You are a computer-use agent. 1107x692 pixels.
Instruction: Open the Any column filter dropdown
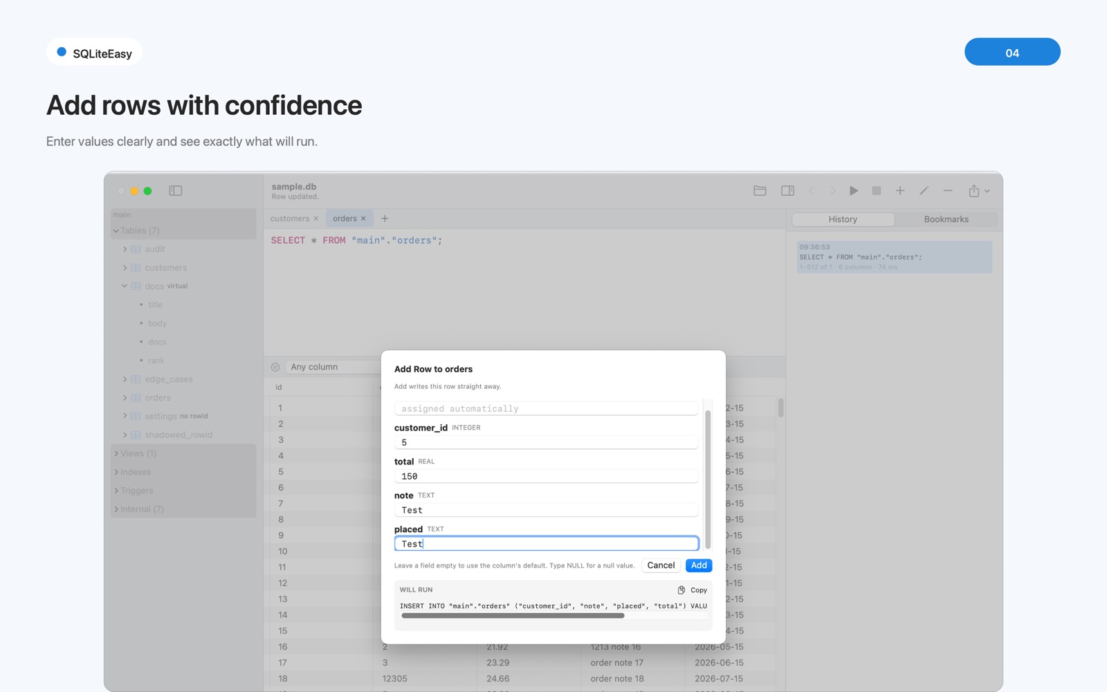[x=333, y=367]
